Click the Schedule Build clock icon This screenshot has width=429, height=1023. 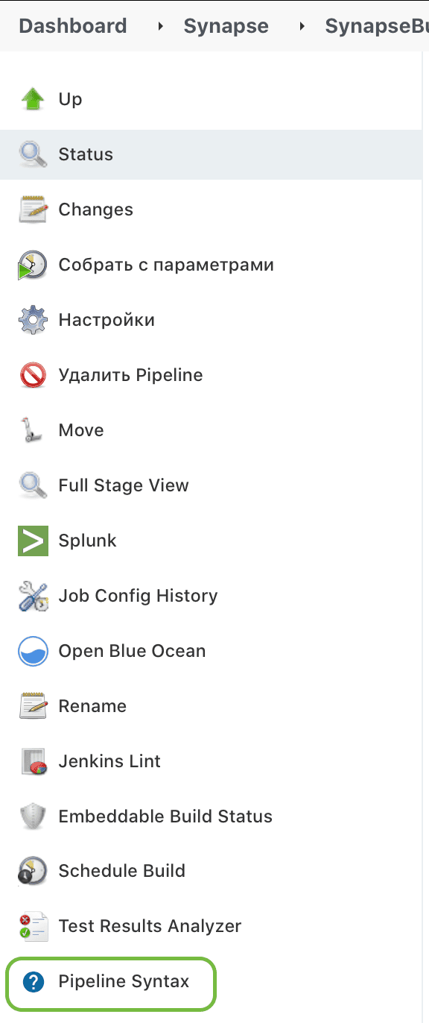(33, 872)
